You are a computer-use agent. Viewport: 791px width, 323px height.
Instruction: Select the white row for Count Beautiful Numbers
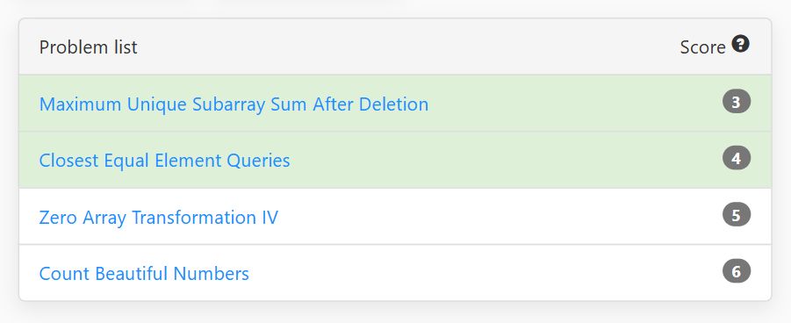[395, 273]
